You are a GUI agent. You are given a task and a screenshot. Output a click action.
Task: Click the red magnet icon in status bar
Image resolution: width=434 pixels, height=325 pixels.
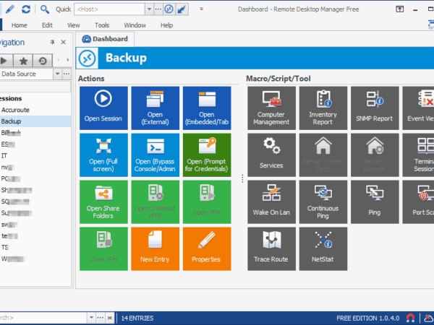[x=411, y=318]
